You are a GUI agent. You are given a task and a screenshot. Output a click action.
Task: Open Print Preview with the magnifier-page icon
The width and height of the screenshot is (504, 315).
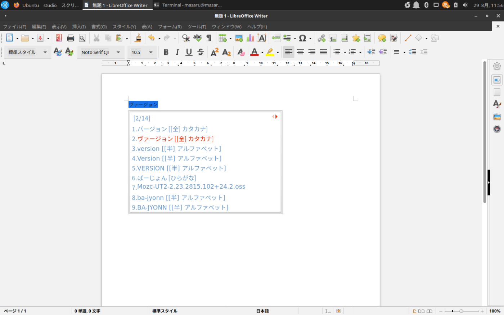click(x=82, y=38)
